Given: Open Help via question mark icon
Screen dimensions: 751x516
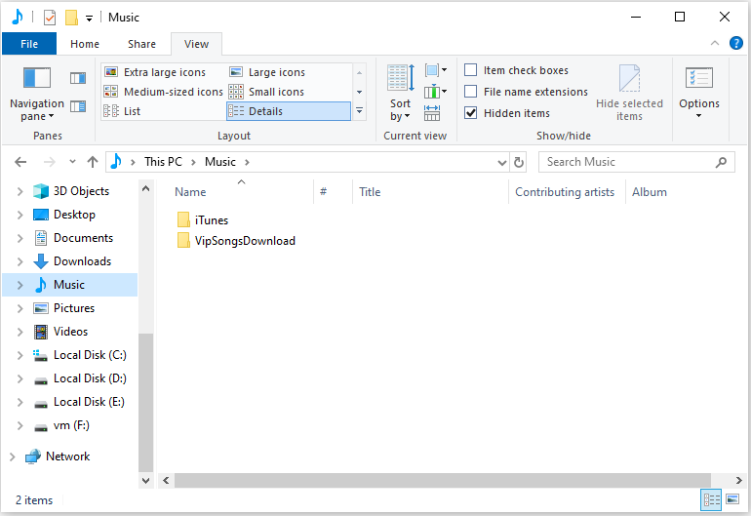Looking at the screenshot, I should click(736, 43).
